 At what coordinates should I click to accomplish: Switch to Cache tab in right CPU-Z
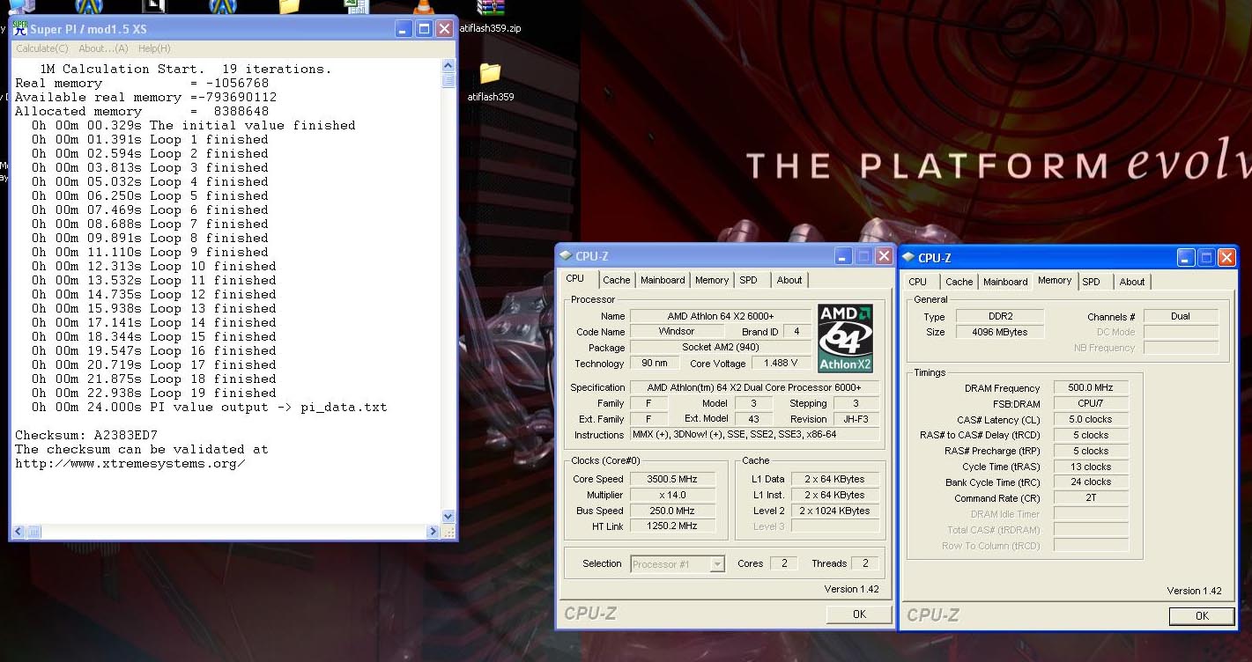point(959,282)
